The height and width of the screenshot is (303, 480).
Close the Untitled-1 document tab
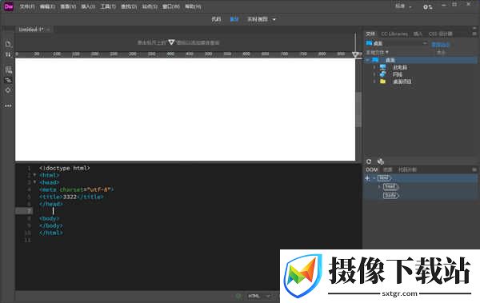point(48,30)
